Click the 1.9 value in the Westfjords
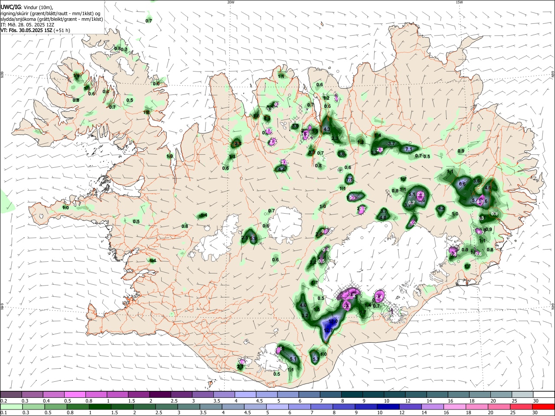Image resolution: width=555 pixels, height=416 pixels. (x=77, y=76)
